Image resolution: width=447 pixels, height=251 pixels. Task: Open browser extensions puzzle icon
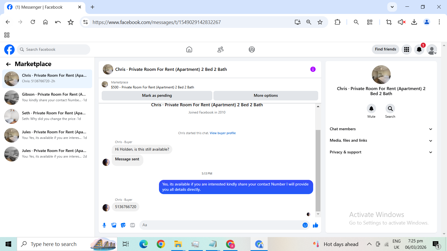tap(337, 22)
